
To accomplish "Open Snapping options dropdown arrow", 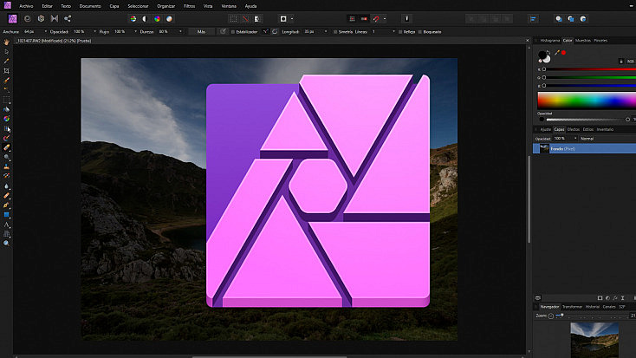I will 385,19.
